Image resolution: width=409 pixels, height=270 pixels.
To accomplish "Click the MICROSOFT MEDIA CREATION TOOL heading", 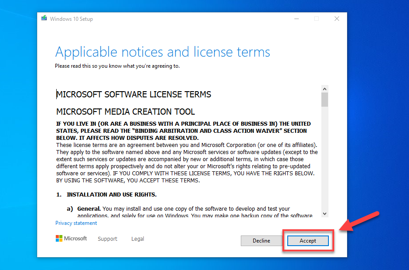I will point(125,112).
